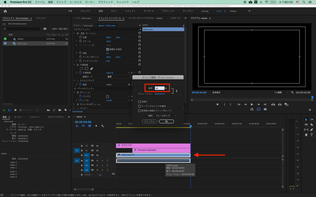The image size is (316, 197).
Task: Check オーディオのピッチを維持 option
Action: click(139, 106)
